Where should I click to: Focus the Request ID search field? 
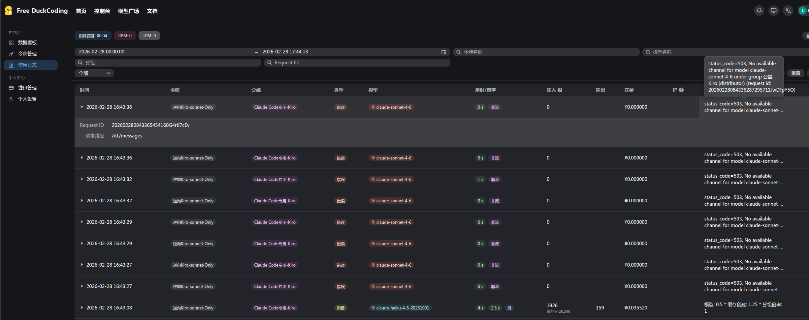point(357,63)
